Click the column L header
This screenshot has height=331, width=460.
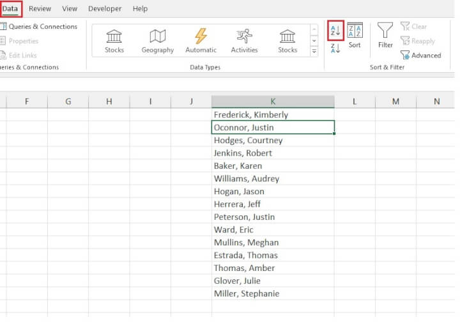354,102
